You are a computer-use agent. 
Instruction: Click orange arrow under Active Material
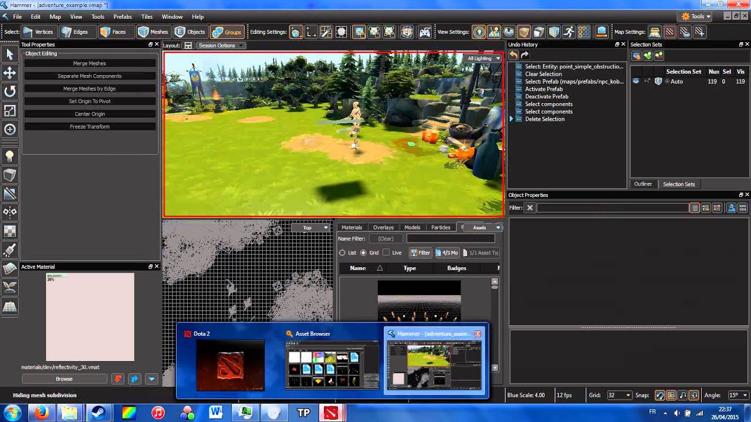pos(118,379)
